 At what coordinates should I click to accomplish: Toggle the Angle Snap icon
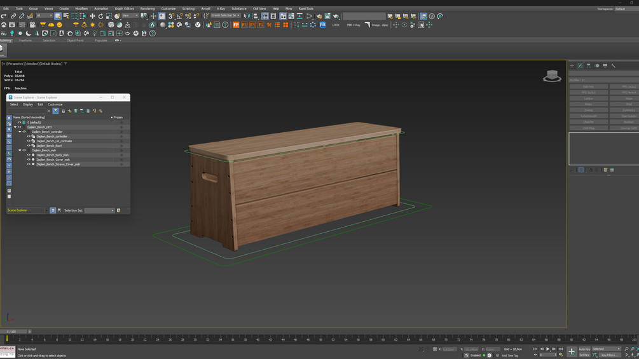179,17
